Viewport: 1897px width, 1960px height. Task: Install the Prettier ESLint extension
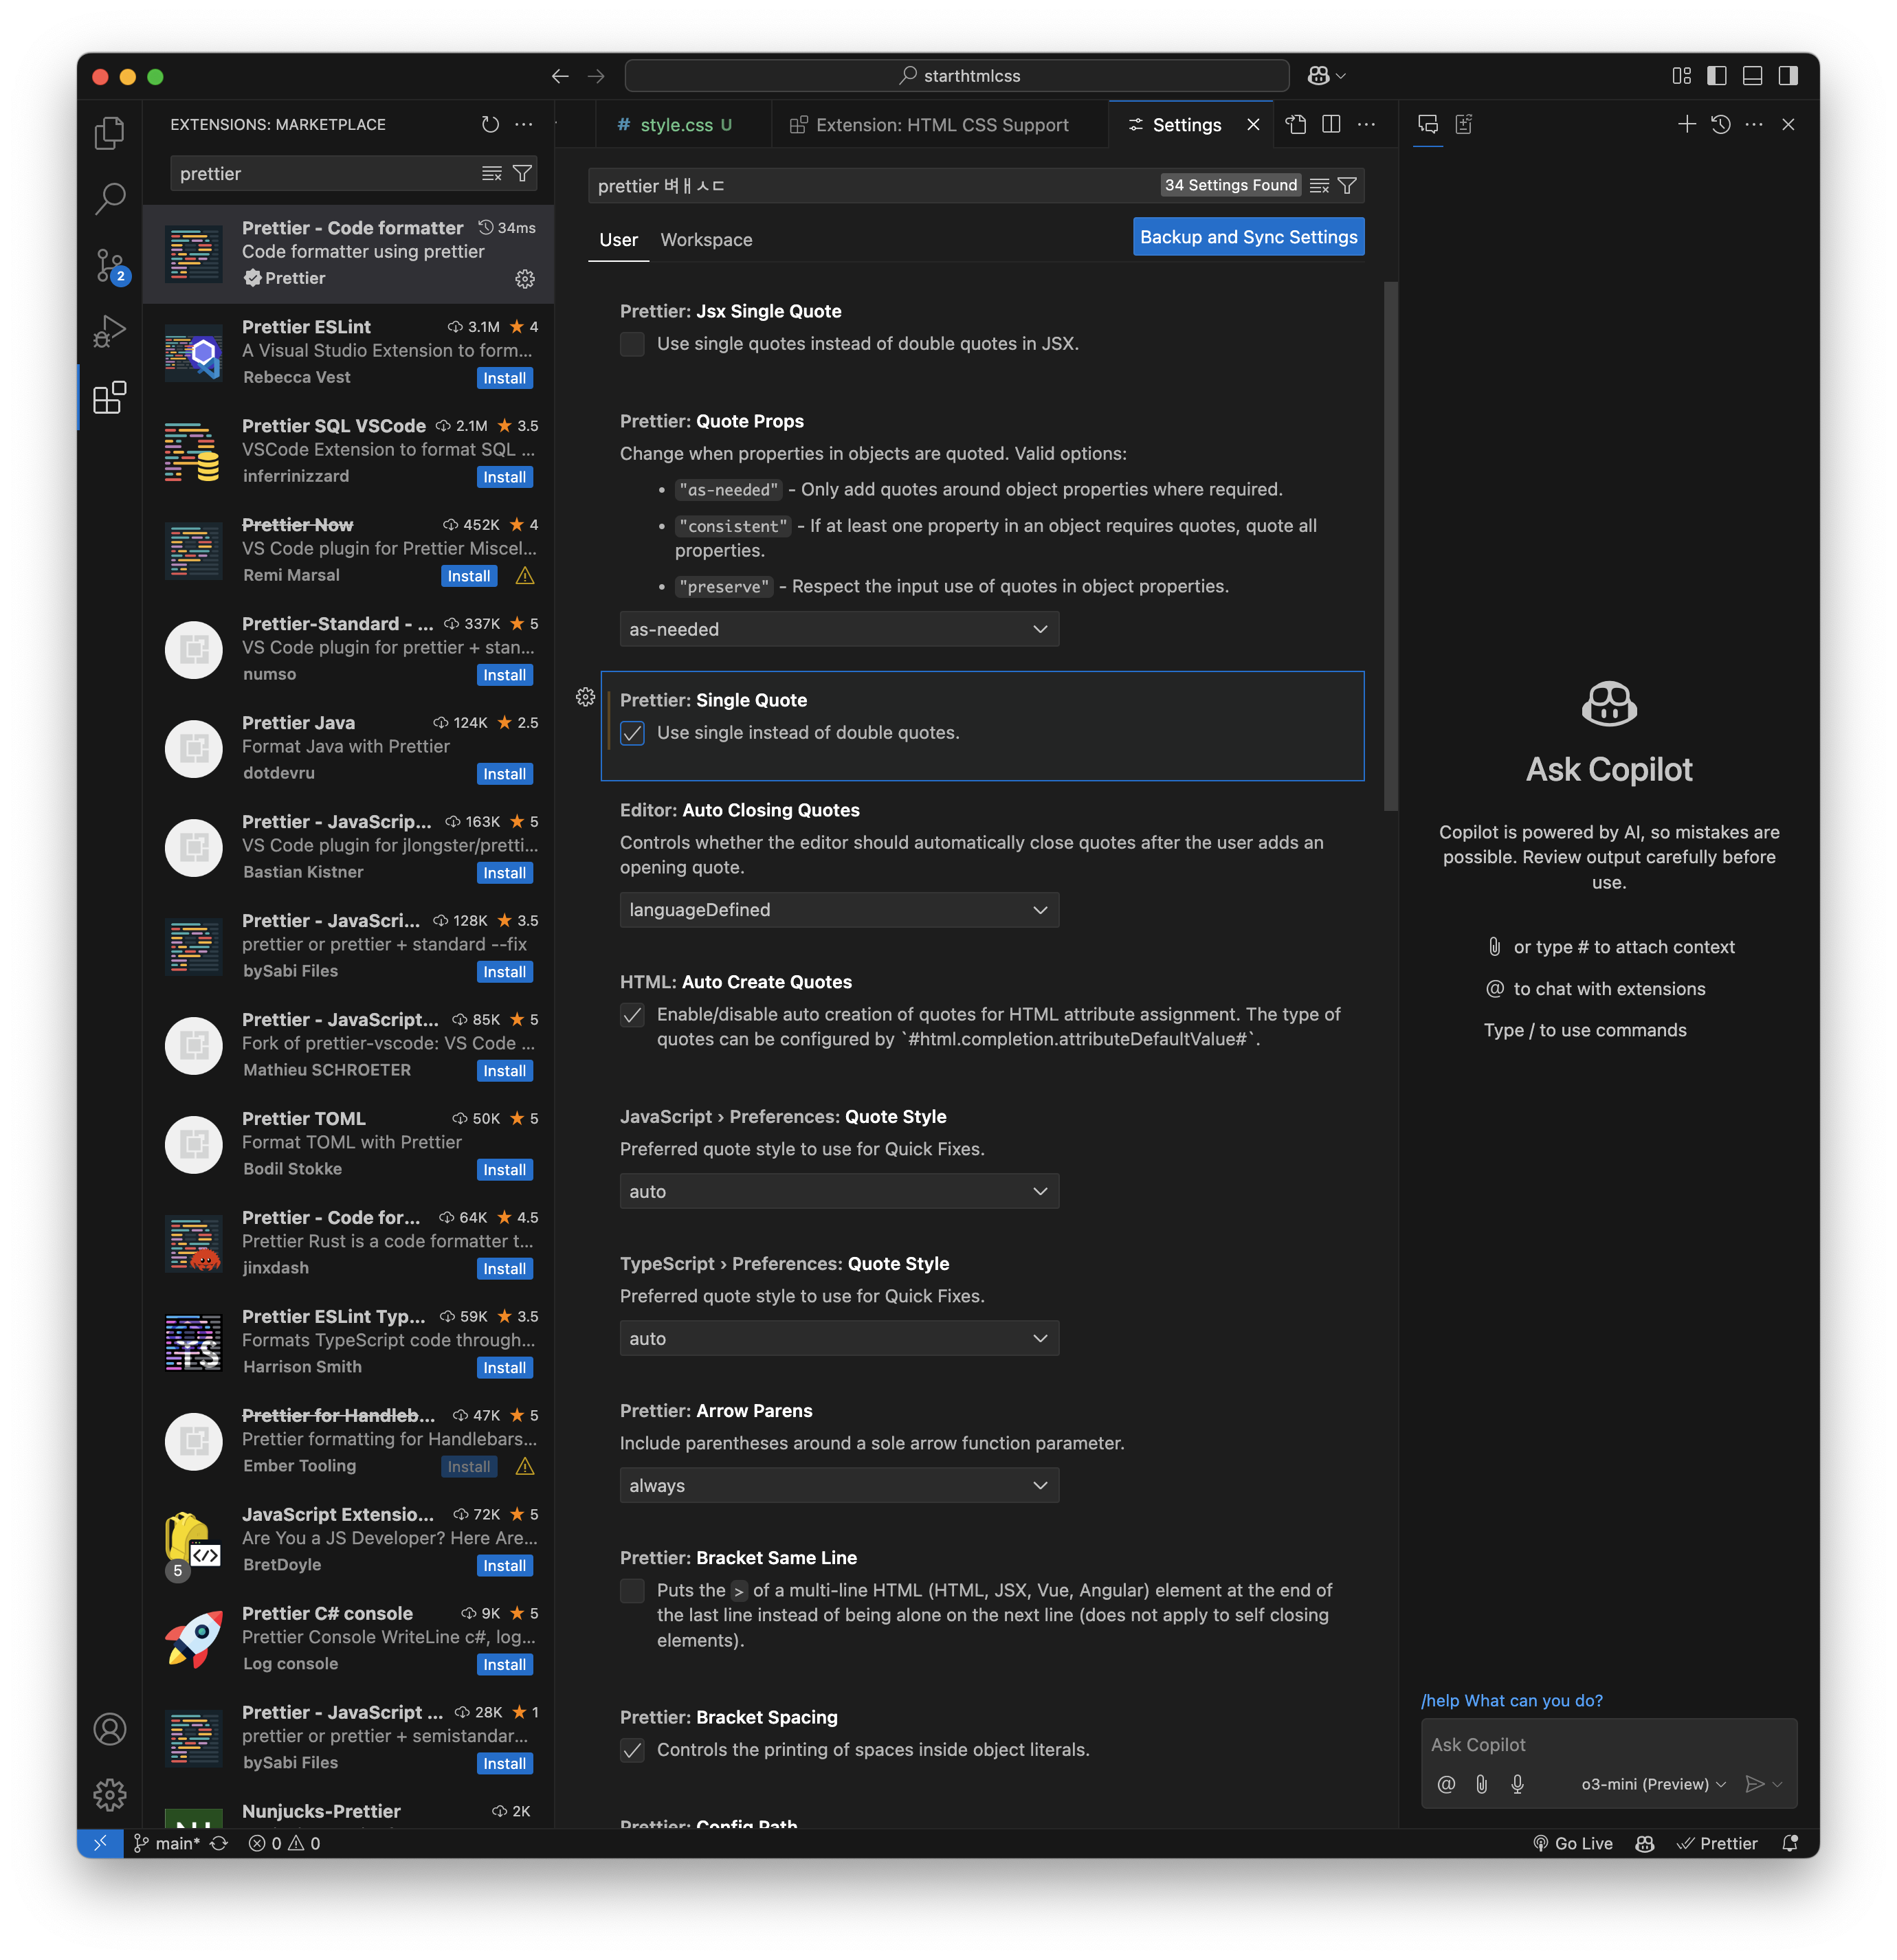pos(504,378)
